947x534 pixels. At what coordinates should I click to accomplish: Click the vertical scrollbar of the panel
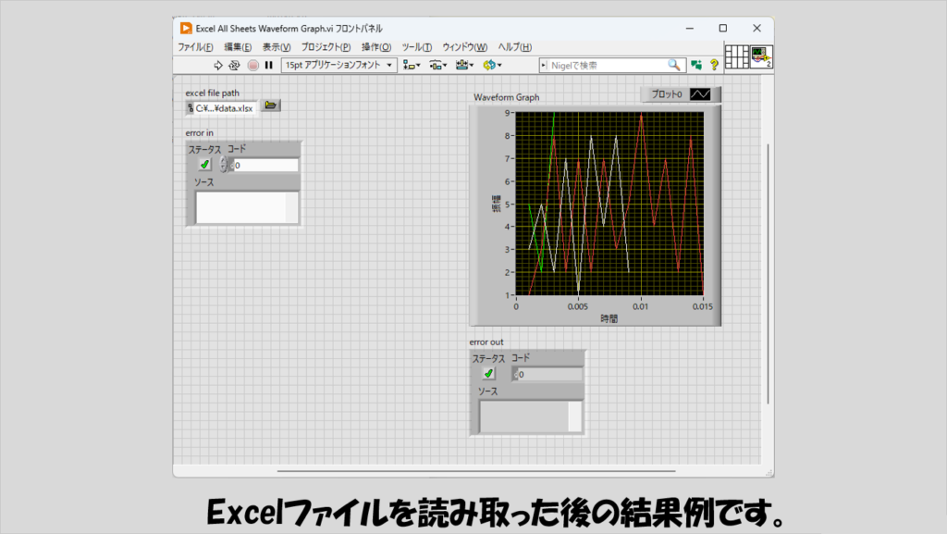768,274
